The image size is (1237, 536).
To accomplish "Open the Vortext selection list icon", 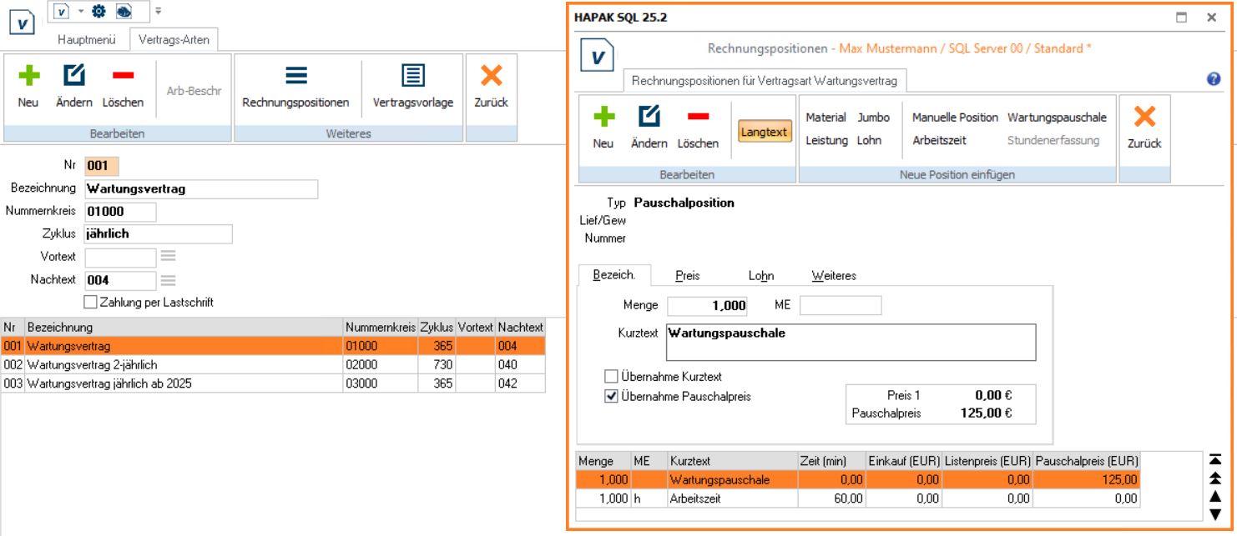I will (x=169, y=257).
